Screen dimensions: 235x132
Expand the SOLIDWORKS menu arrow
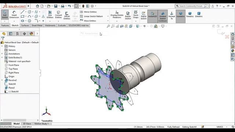29,6
